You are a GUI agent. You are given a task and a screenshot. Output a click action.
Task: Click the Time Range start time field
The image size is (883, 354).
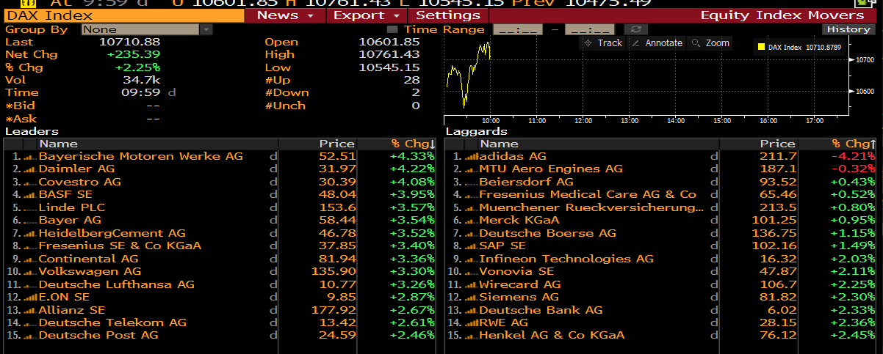point(518,29)
